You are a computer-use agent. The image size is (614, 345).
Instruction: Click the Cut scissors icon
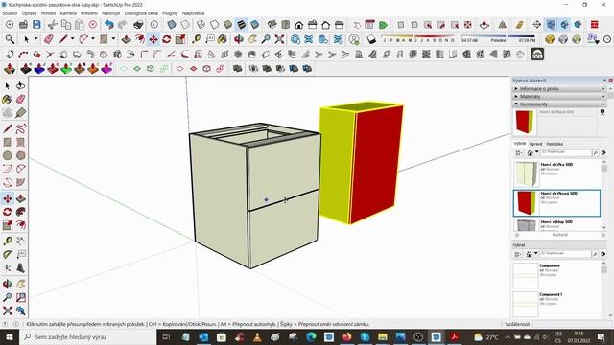click(x=52, y=25)
